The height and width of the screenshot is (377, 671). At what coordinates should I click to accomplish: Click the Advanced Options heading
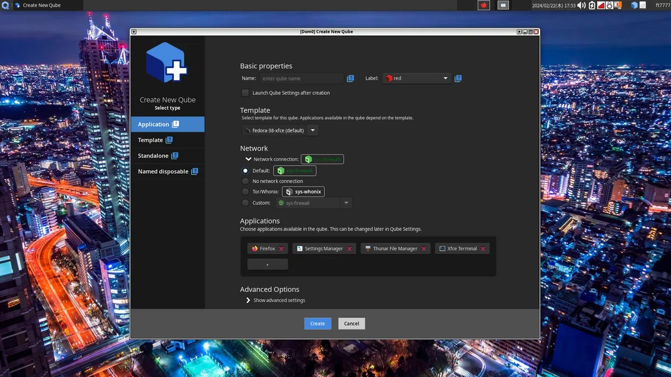click(270, 289)
